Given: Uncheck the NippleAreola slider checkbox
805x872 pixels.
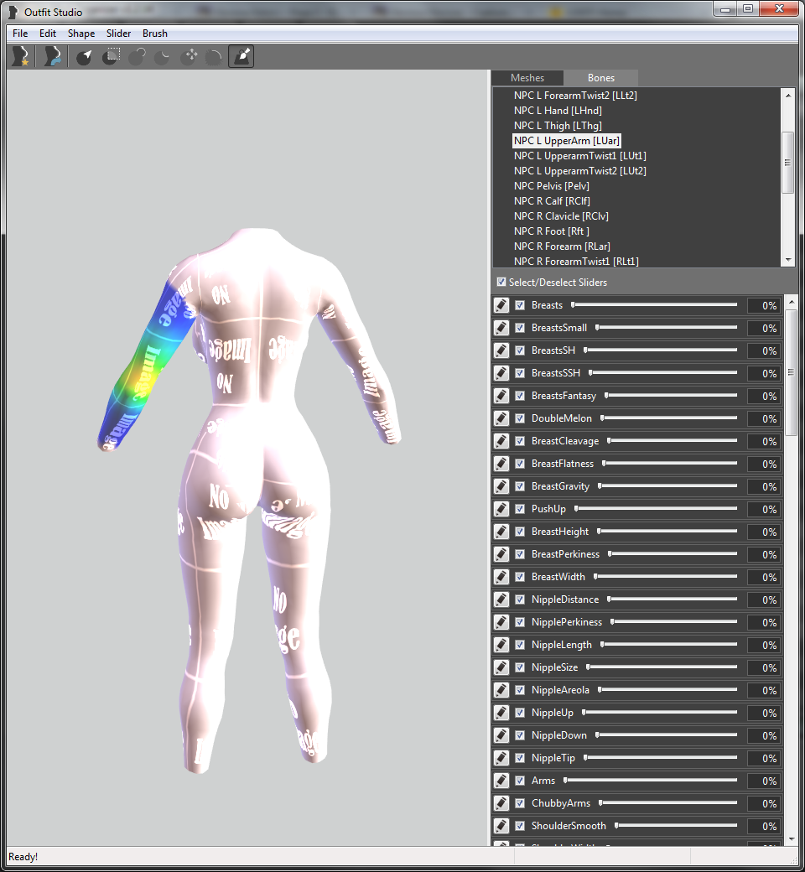Looking at the screenshot, I should tap(520, 690).
